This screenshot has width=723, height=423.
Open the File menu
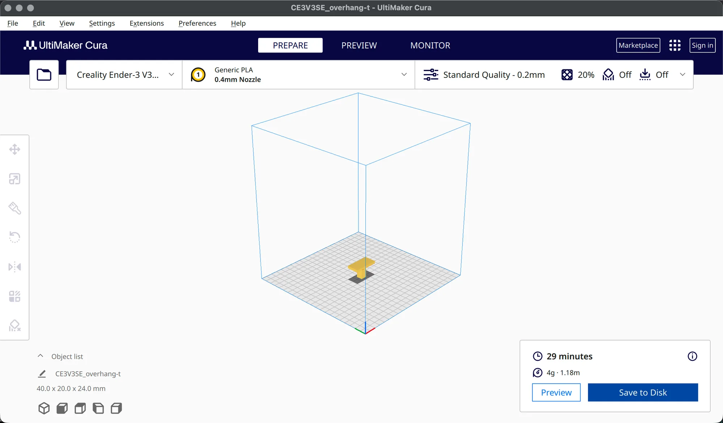tap(13, 23)
